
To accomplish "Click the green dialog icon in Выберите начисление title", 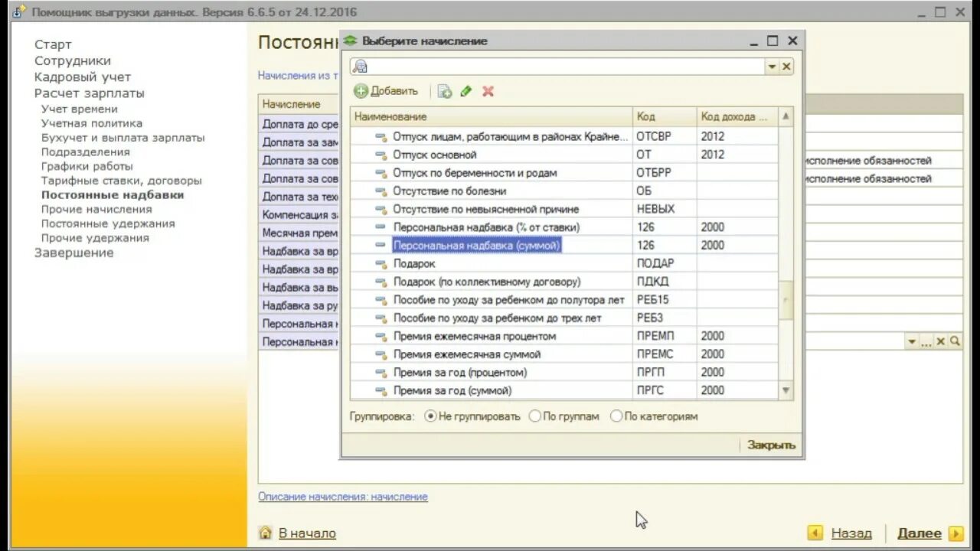I will [351, 41].
